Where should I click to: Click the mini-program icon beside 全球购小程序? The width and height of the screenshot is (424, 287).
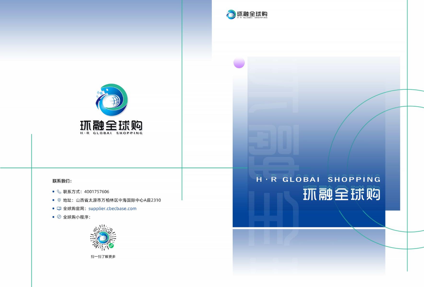click(x=59, y=217)
